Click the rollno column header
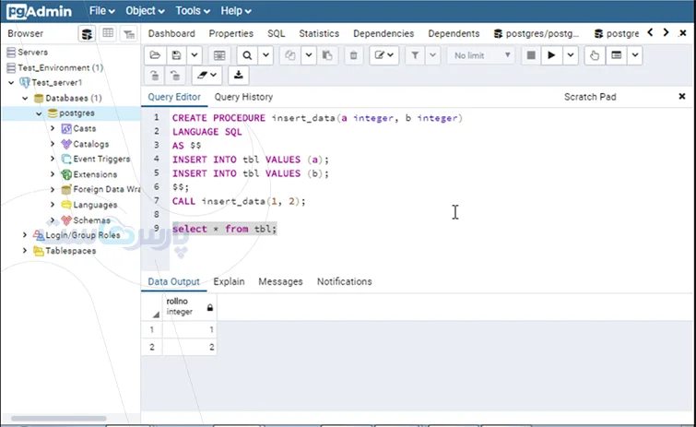The height and width of the screenshot is (427, 696). pyautogui.click(x=190, y=306)
